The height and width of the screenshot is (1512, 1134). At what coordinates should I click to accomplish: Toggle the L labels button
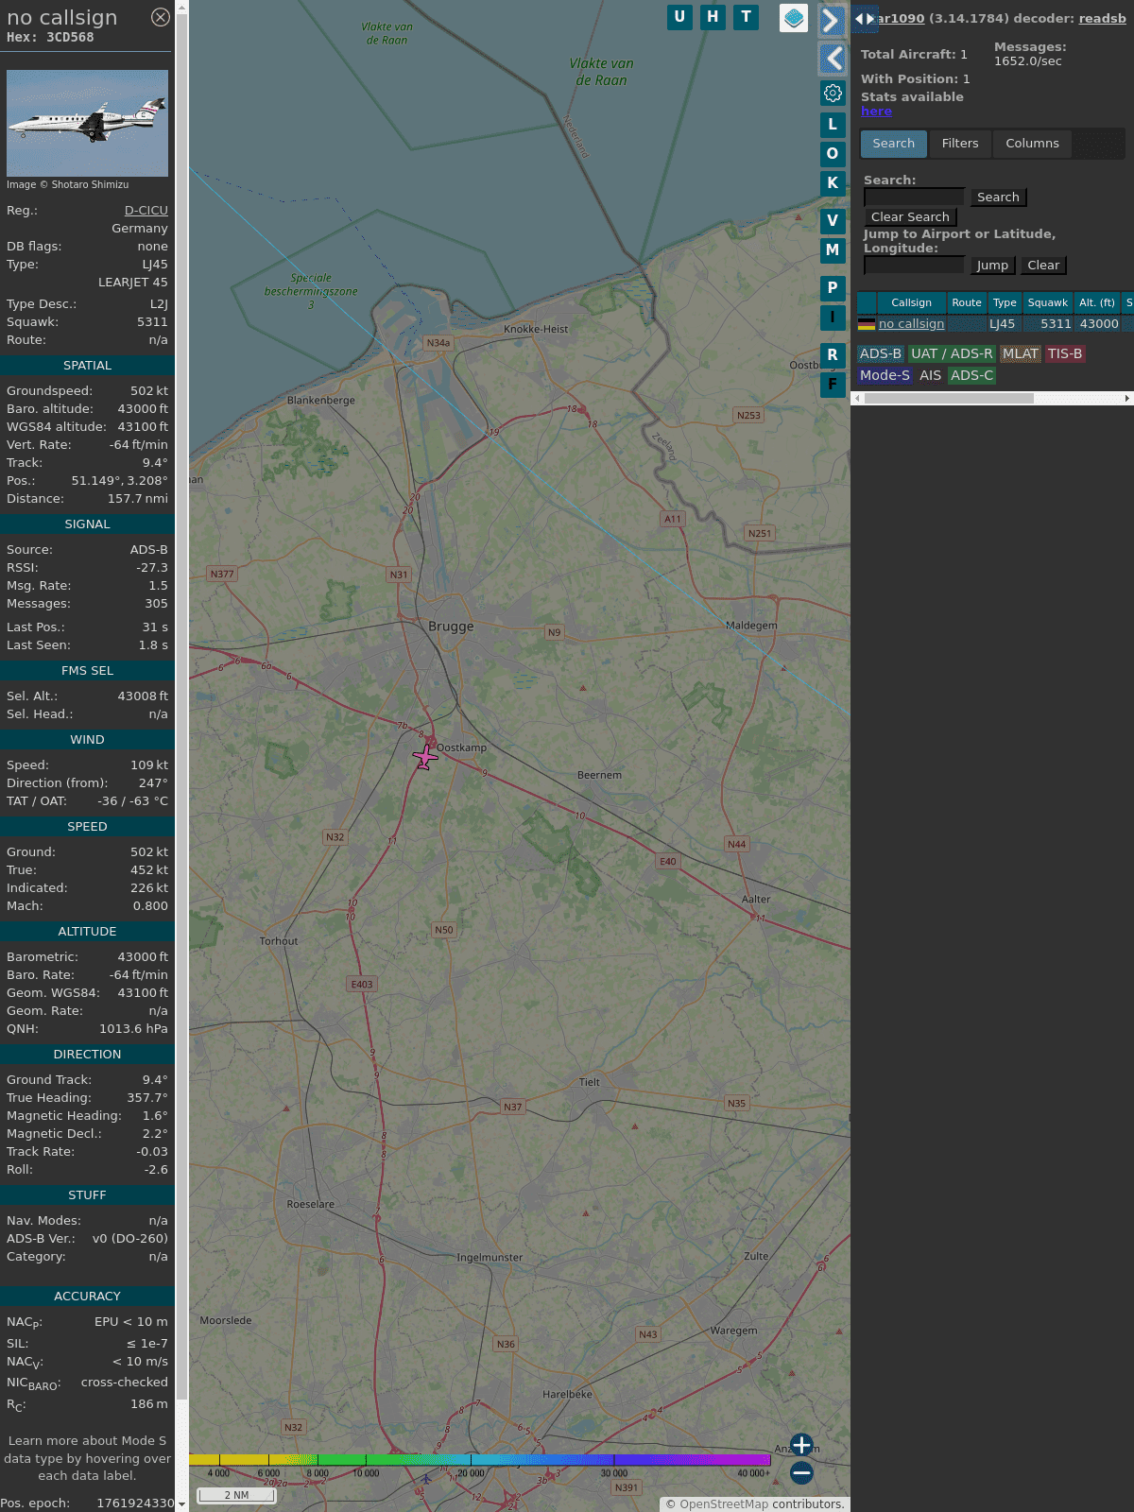[833, 125]
